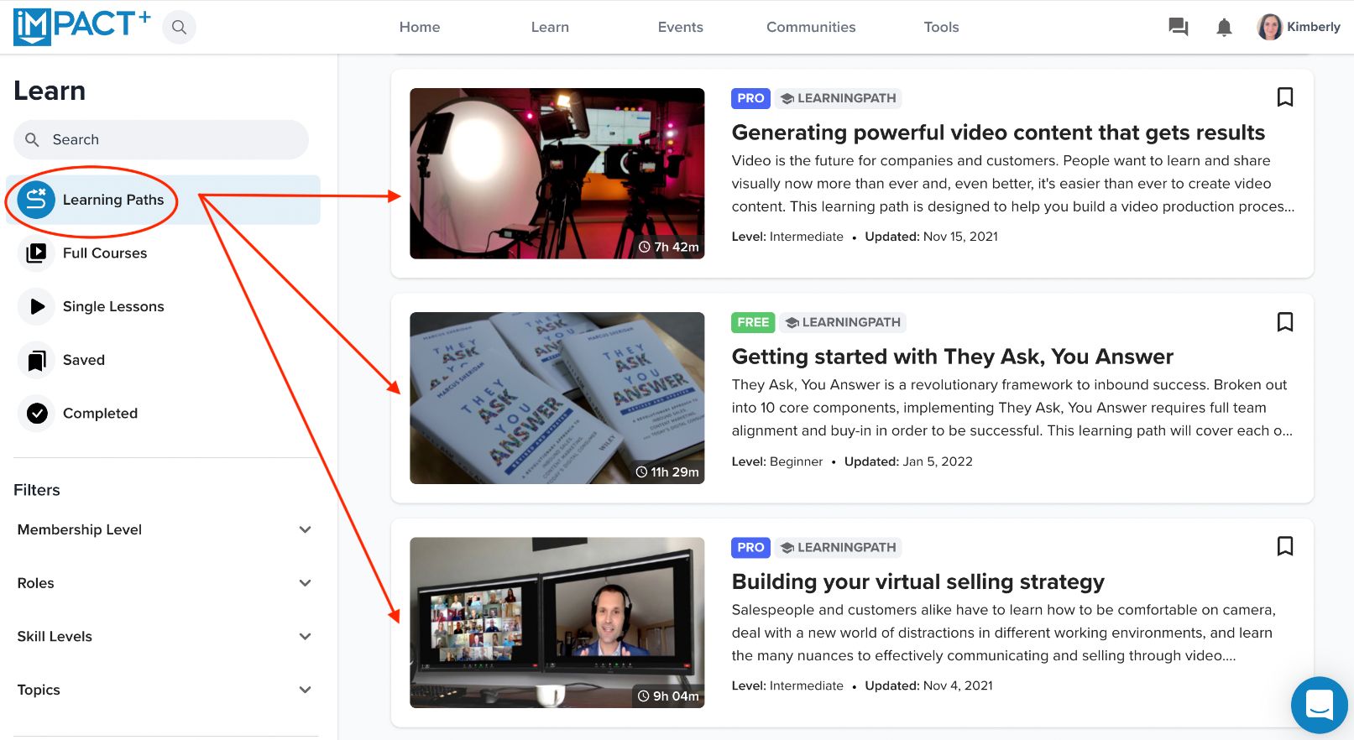This screenshot has height=740, width=1354.
Task: Select the Full Courses sidebar icon
Action: (x=36, y=253)
